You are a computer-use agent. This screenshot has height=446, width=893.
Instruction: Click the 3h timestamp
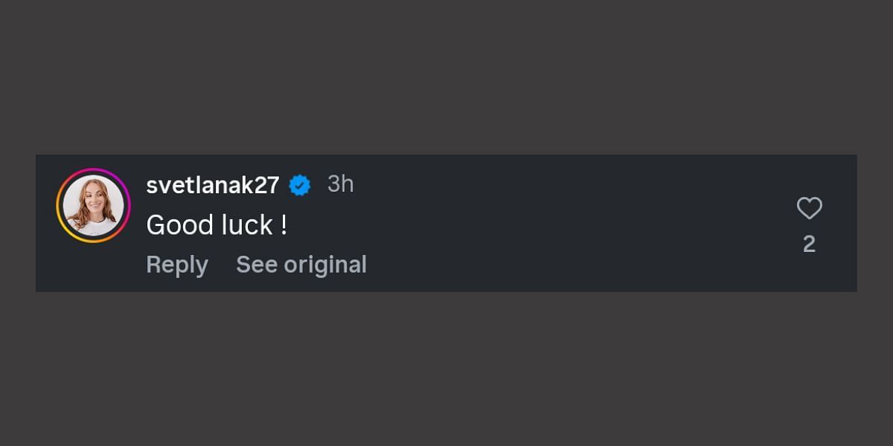click(x=341, y=184)
